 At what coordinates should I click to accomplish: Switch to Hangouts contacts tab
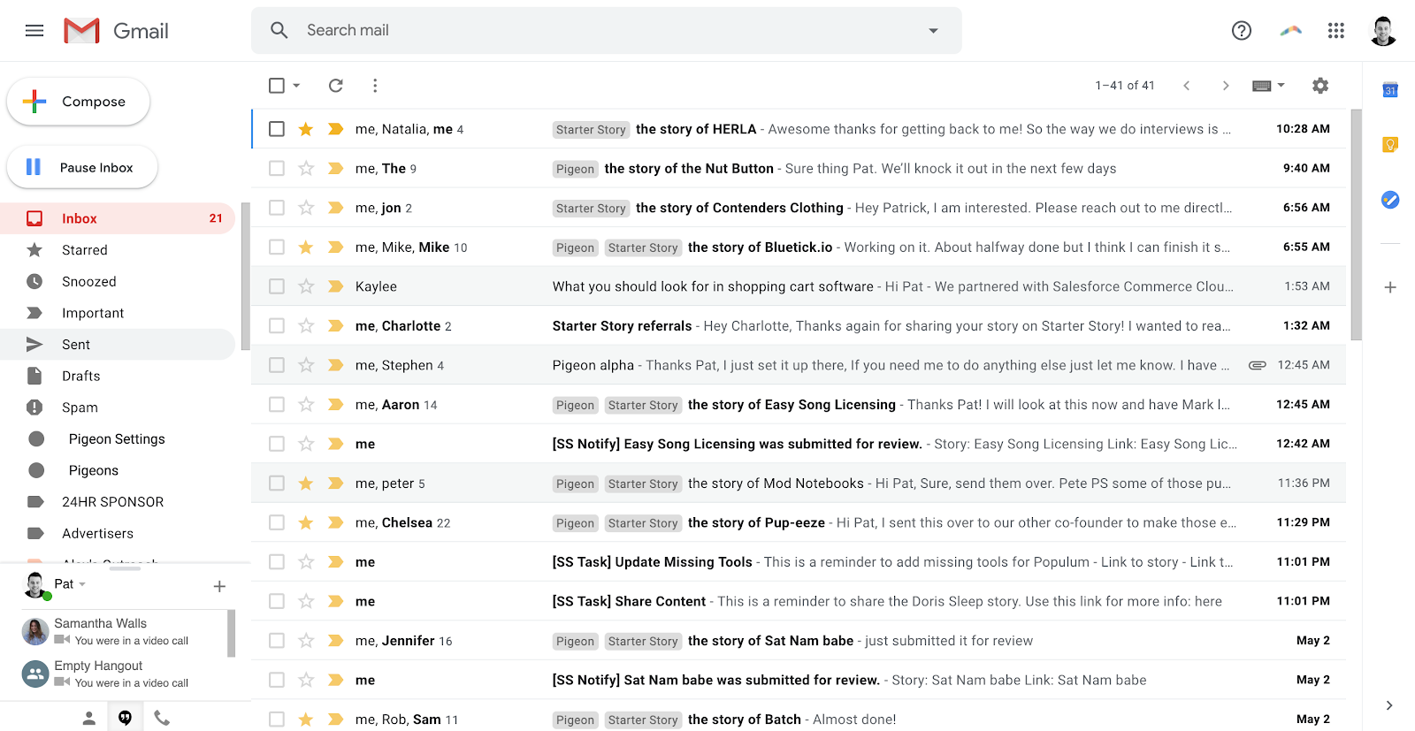click(x=89, y=718)
